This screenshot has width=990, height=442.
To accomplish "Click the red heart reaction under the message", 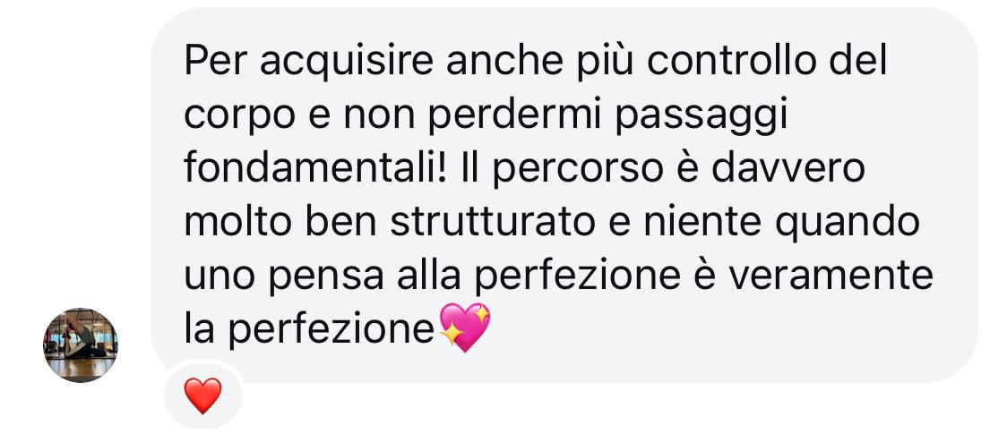I will [x=202, y=396].
